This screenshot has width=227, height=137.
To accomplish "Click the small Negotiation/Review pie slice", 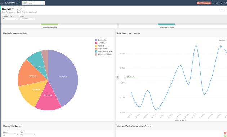I will pos(45,59).
